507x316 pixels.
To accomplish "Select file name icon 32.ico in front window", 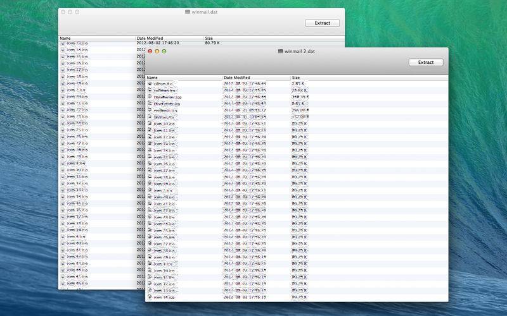I will (x=164, y=284).
